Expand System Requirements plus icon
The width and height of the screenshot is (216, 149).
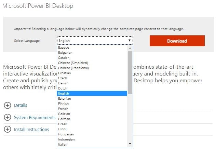pos(8,117)
